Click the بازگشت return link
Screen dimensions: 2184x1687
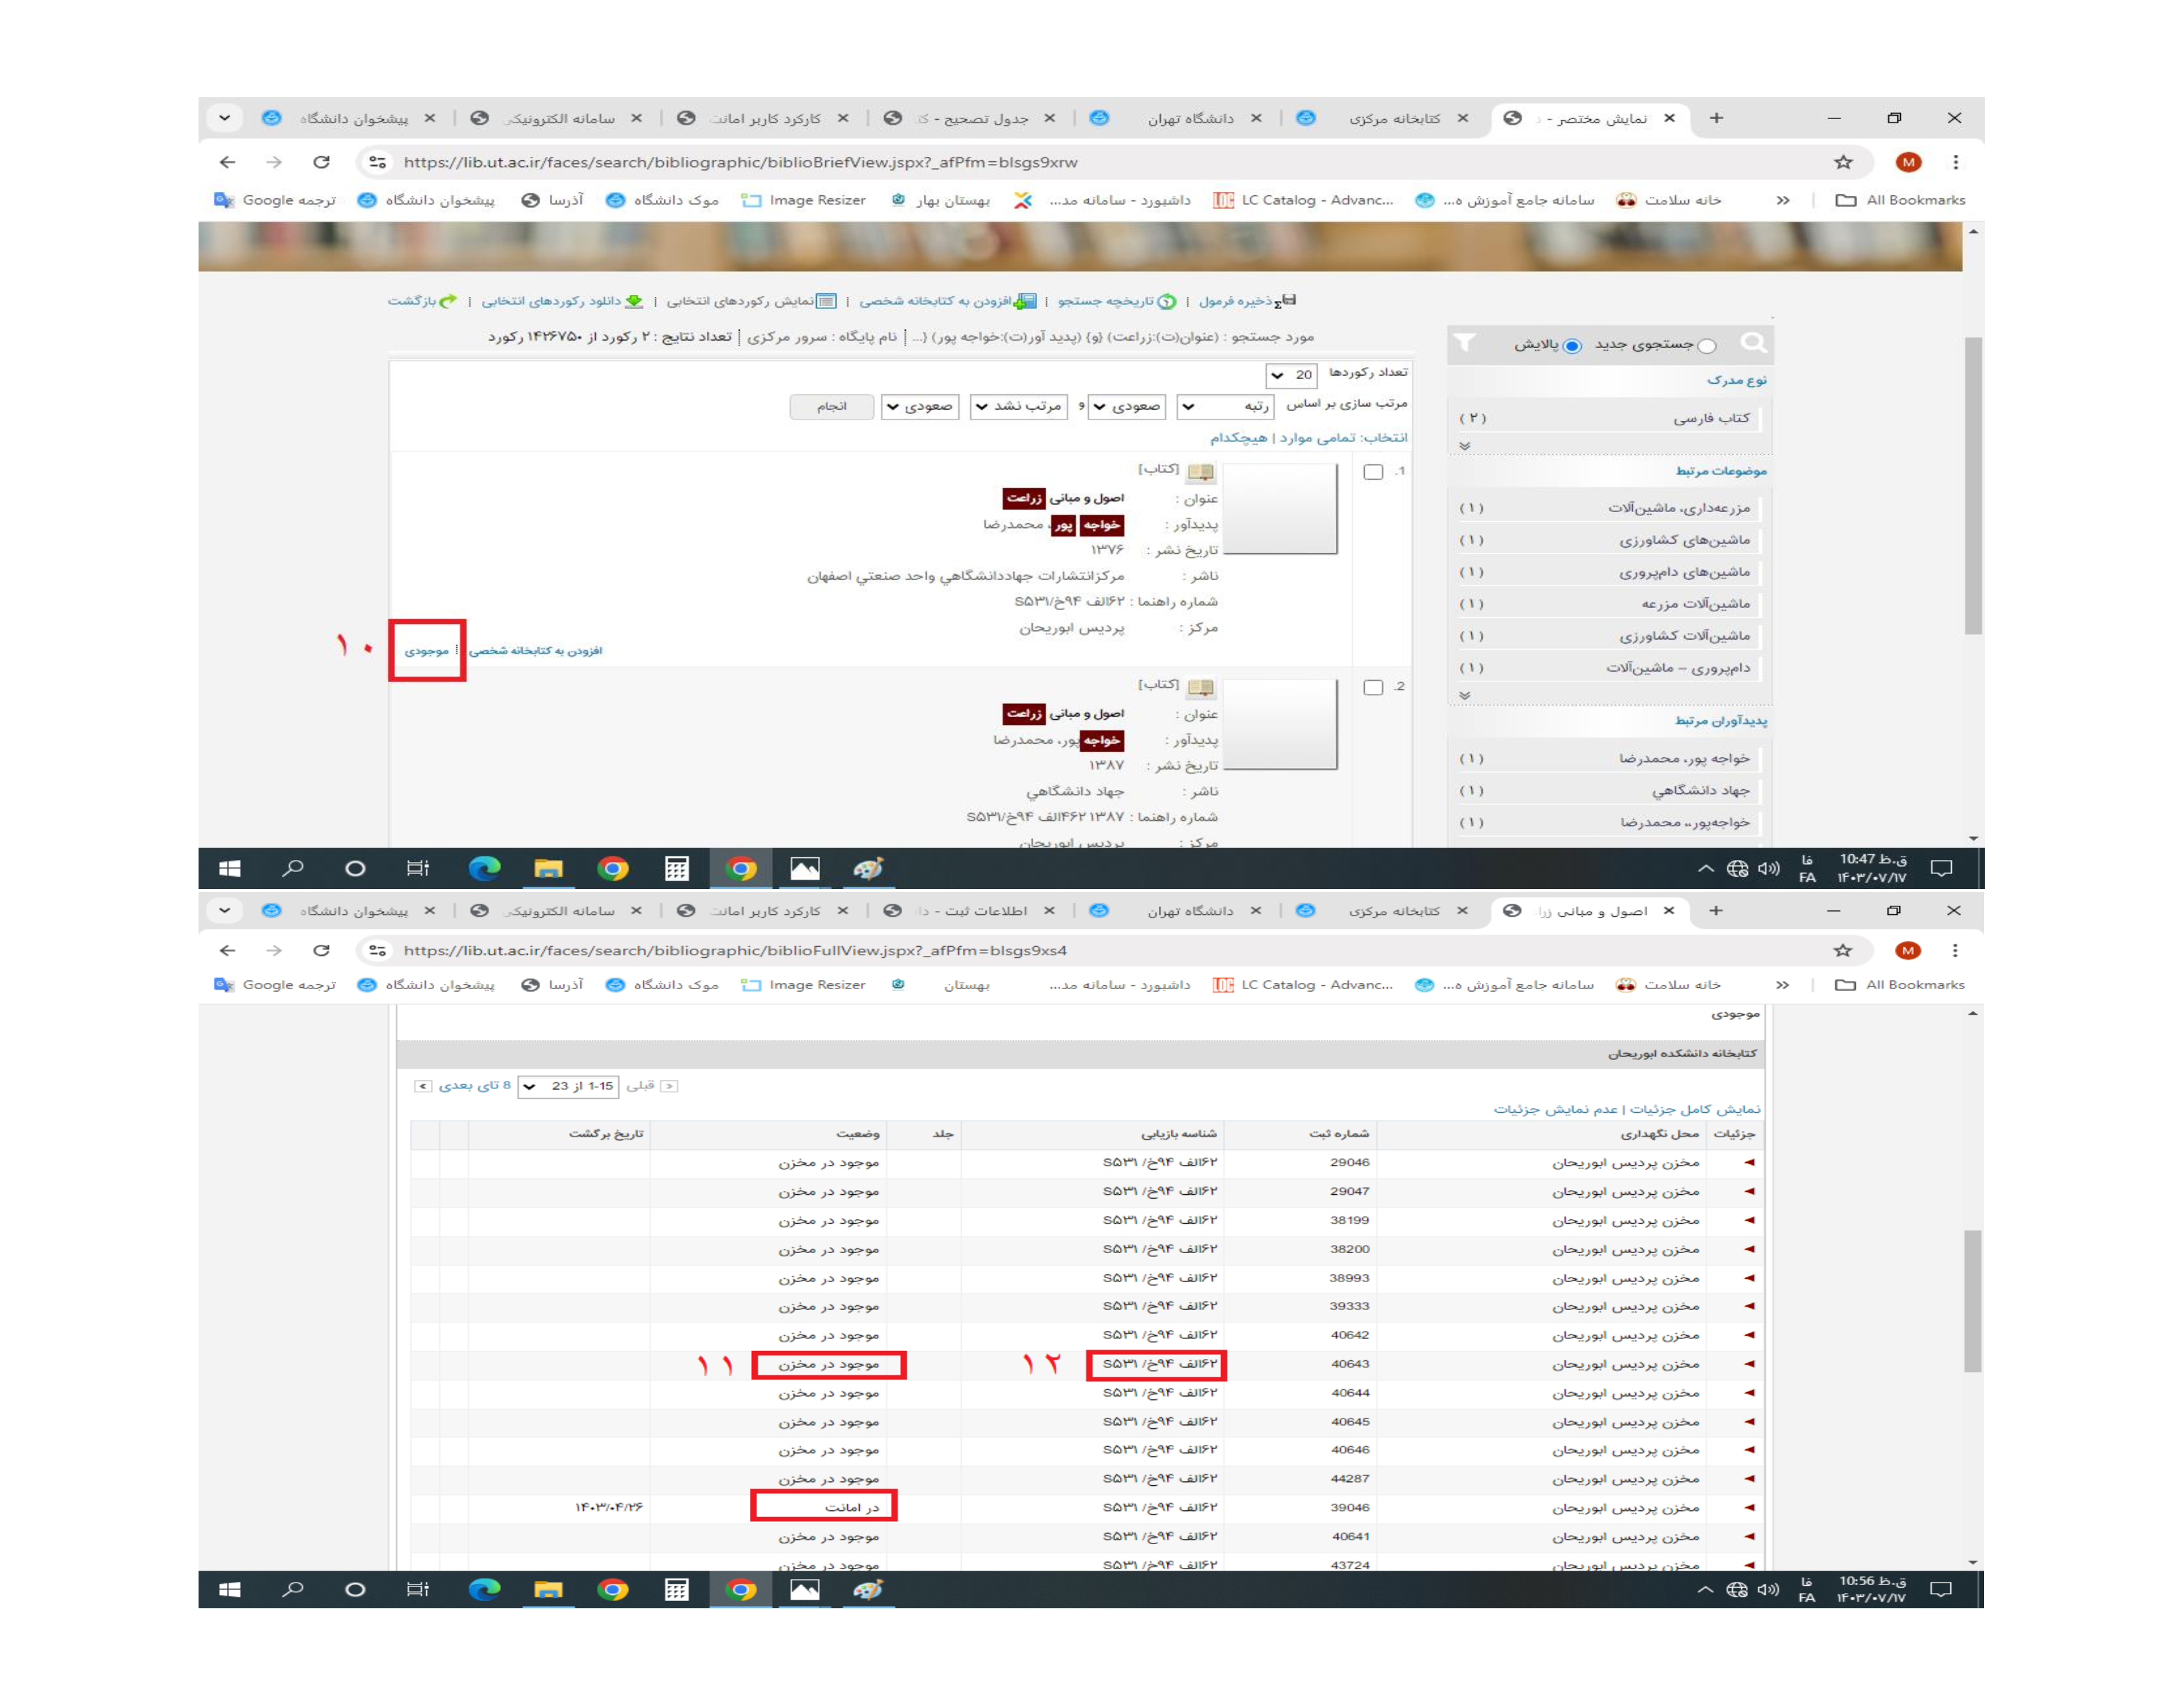tap(422, 301)
